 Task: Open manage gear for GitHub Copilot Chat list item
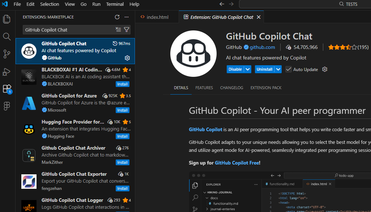pos(127,58)
